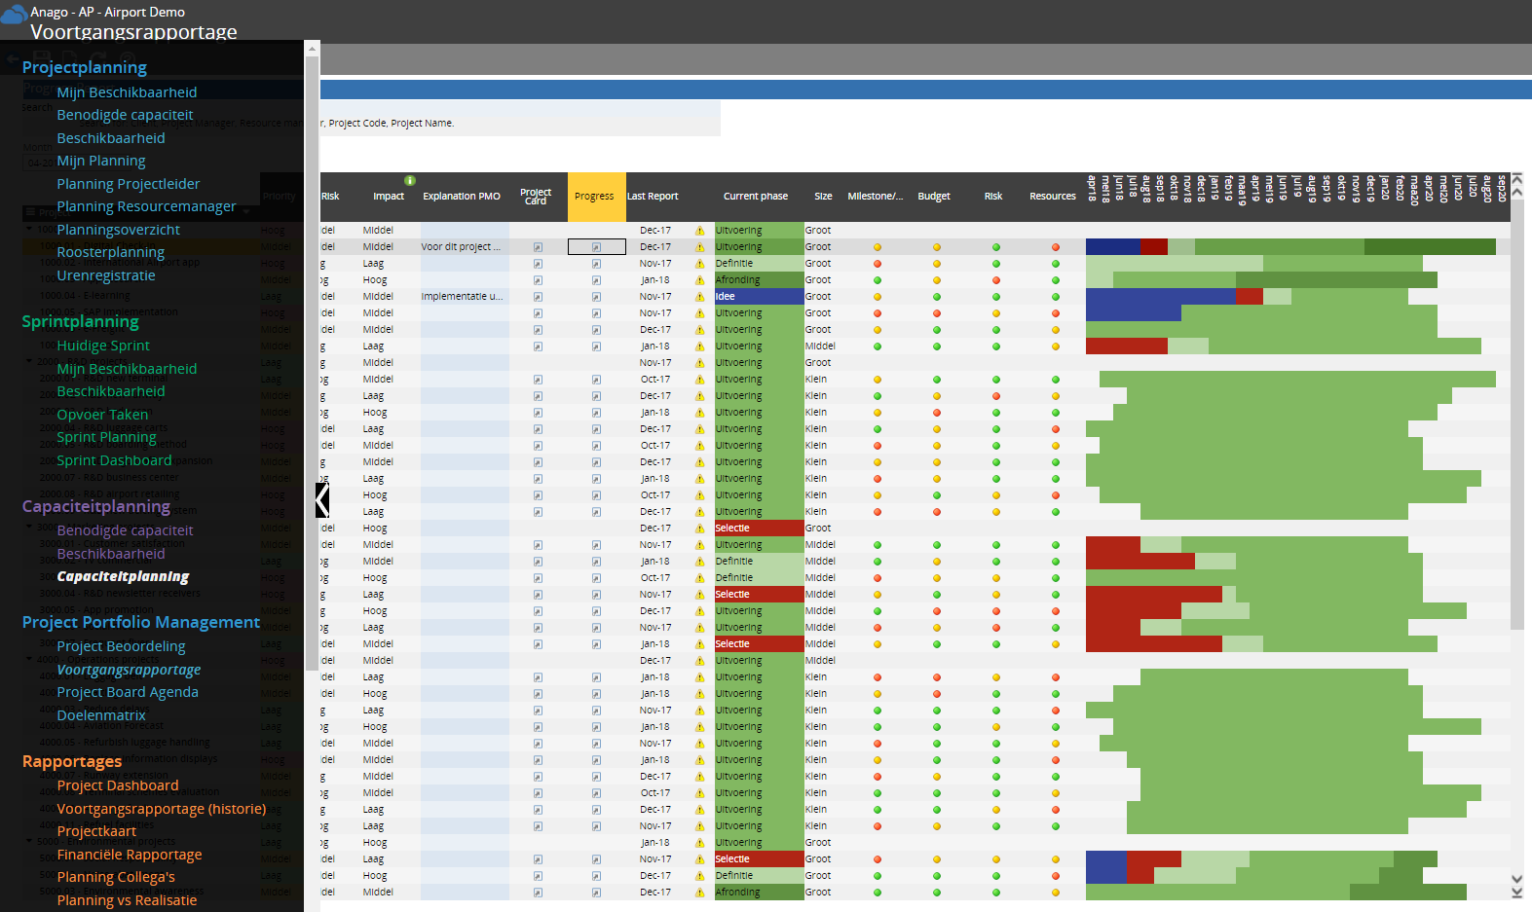The image size is (1532, 912).
Task: Click red Resources status dot in selected row
Action: (x=1056, y=247)
